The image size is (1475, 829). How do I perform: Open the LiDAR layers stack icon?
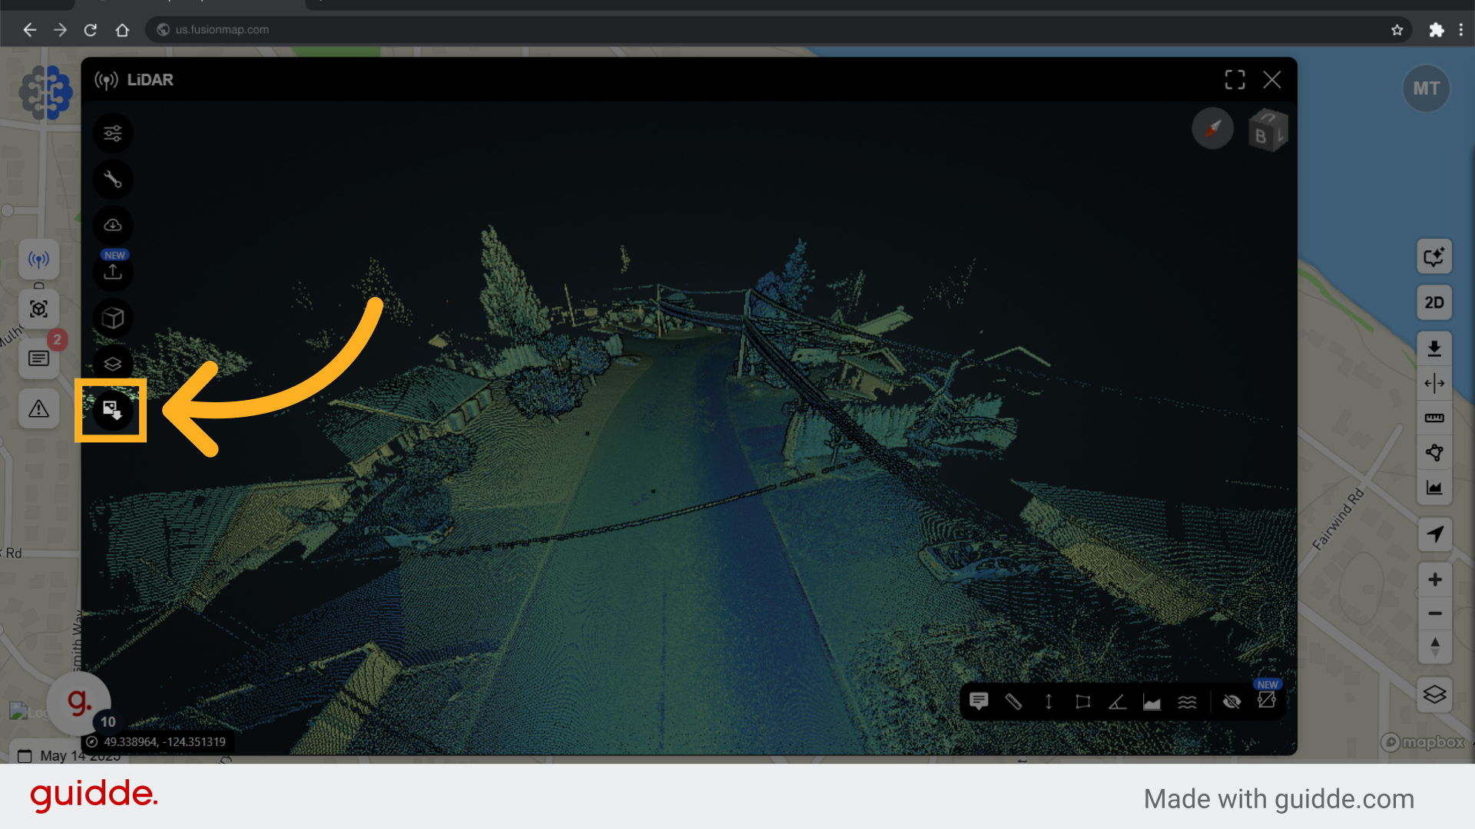[113, 364]
